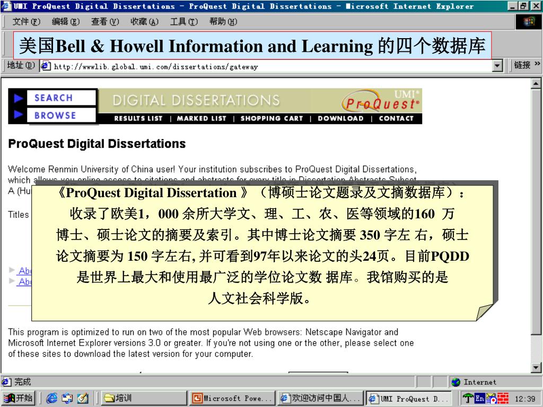This screenshot has width=543, height=407.
Task: Open the MARKED LIST page
Action: [202, 118]
